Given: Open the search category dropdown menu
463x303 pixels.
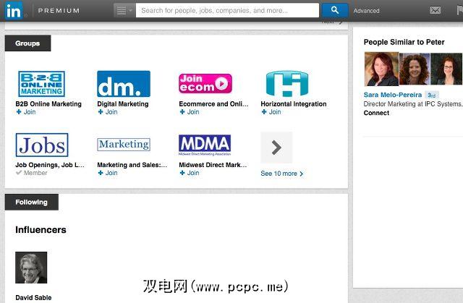Looking at the screenshot, I should (124, 11).
